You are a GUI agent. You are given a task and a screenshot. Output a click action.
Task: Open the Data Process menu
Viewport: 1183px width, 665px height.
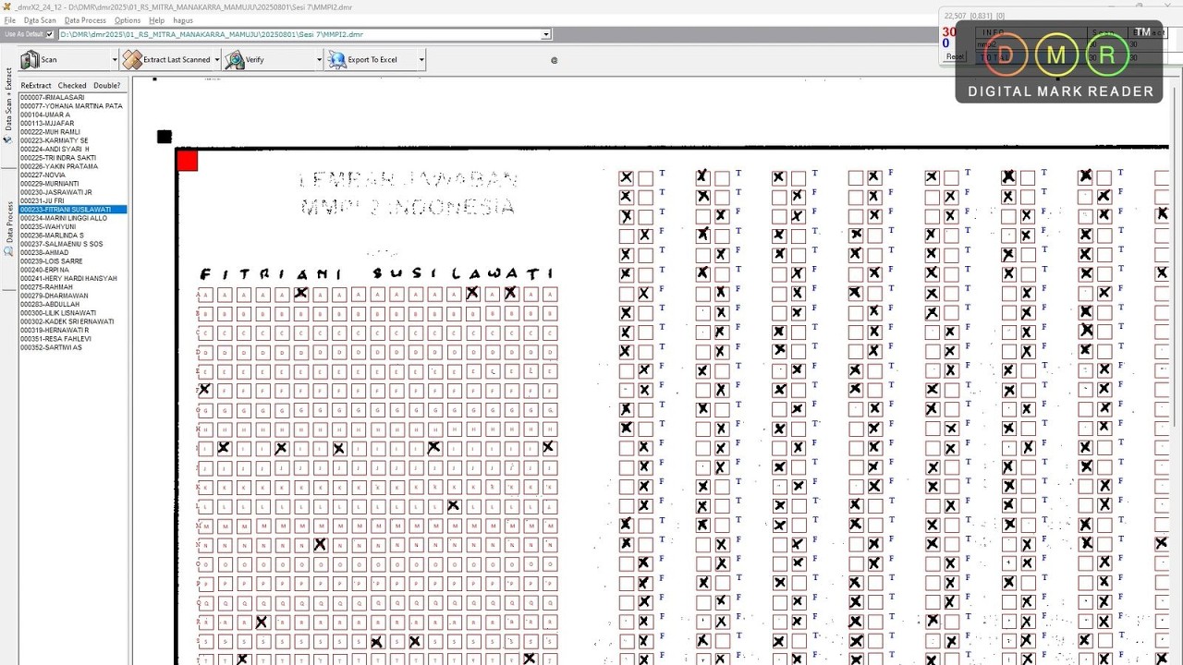[x=86, y=20]
